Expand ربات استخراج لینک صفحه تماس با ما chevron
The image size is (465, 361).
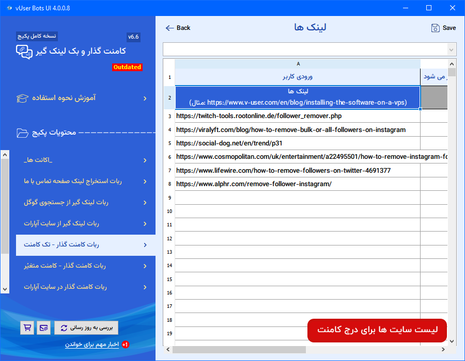point(145,182)
